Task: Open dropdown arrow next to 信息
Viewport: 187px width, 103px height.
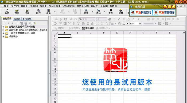Action: coord(55,12)
